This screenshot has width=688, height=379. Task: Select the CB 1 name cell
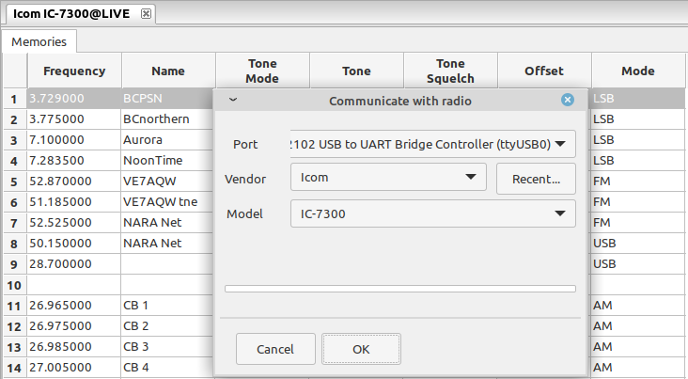[167, 306]
